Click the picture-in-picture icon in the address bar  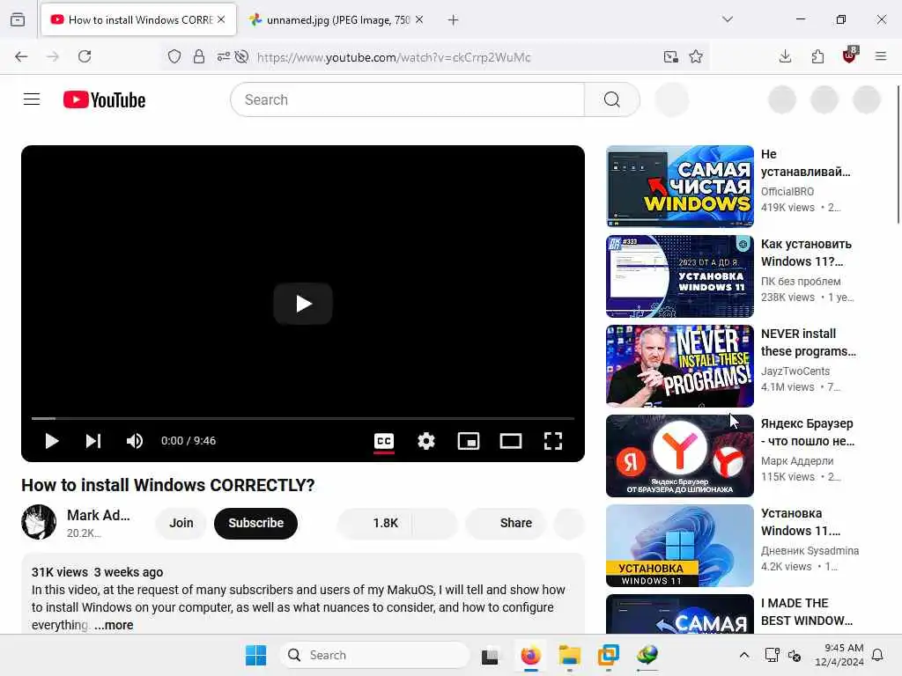670,56
